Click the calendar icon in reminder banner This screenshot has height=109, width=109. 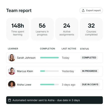tap(9, 100)
